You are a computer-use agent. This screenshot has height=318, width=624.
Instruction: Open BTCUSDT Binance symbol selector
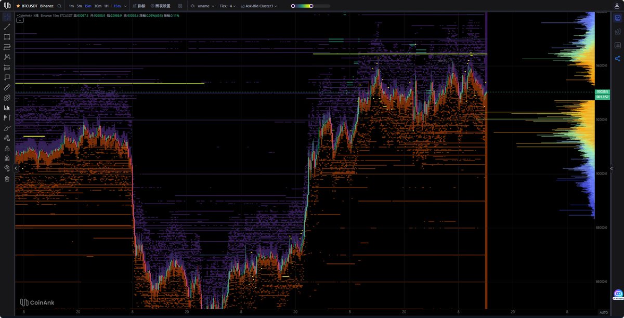(37, 6)
